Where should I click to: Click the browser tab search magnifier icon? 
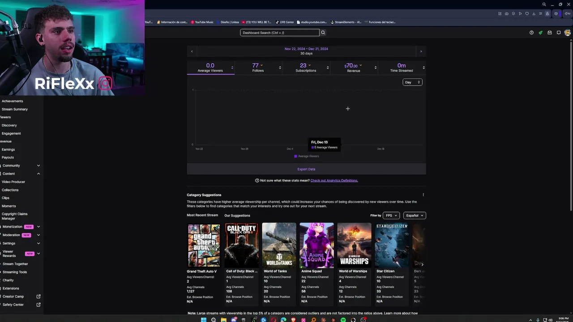tap(544, 4)
